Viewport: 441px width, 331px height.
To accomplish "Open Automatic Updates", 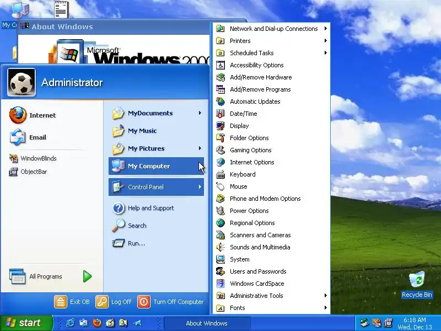I will (271, 102).
